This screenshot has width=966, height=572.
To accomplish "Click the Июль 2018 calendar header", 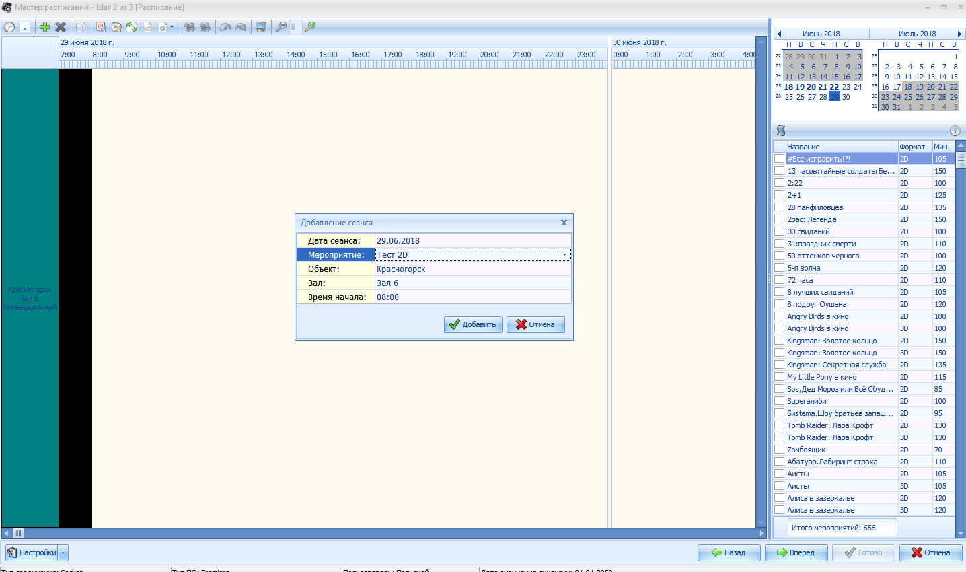I will tap(917, 34).
